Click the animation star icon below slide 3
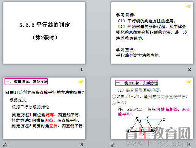 click(5, 145)
